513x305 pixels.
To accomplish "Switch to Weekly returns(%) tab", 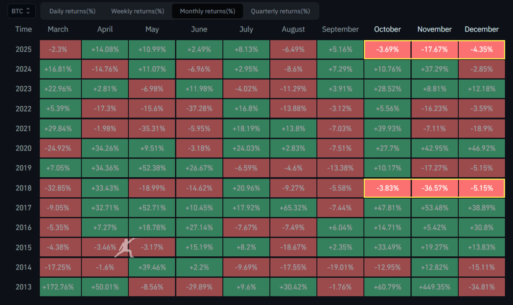I will [x=138, y=11].
